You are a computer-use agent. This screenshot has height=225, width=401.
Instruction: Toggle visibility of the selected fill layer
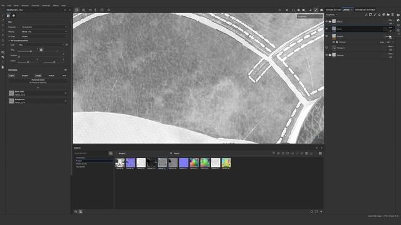click(326, 29)
